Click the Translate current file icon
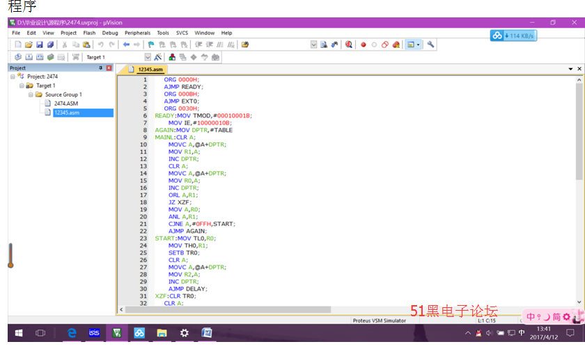 tap(18, 57)
